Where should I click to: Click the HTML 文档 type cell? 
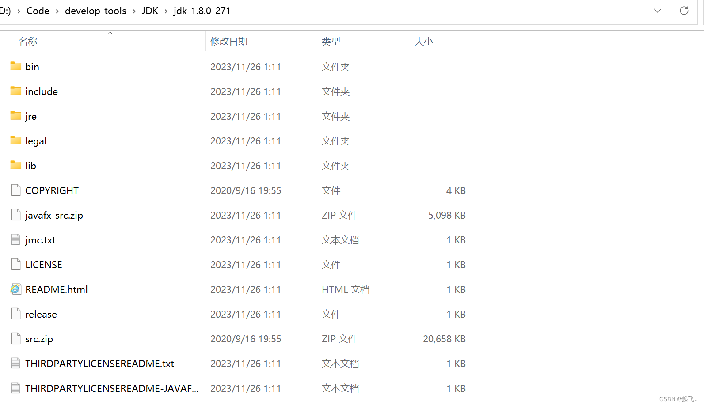[346, 289]
